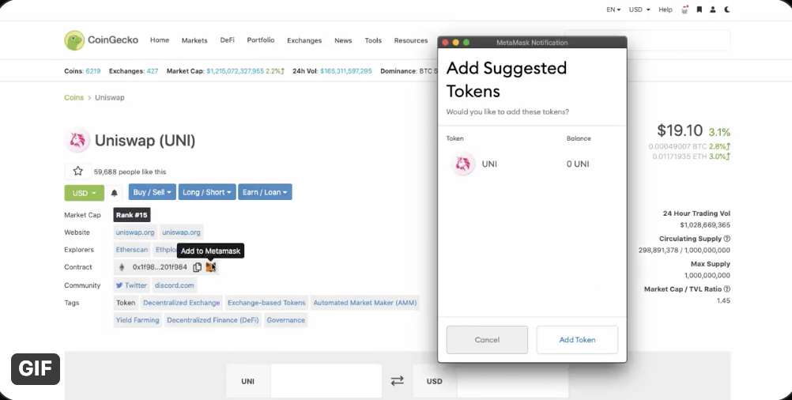Viewport: 792px width, 400px height.
Task: Open the user account icon
Action: (x=713, y=9)
